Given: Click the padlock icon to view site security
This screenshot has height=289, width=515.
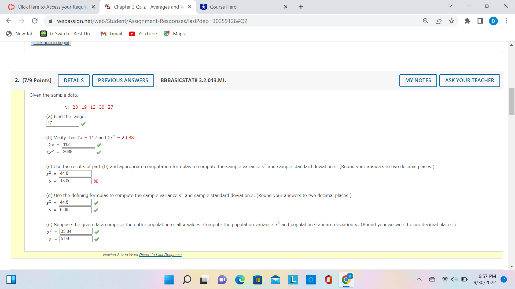Looking at the screenshot, I should click(x=50, y=21).
